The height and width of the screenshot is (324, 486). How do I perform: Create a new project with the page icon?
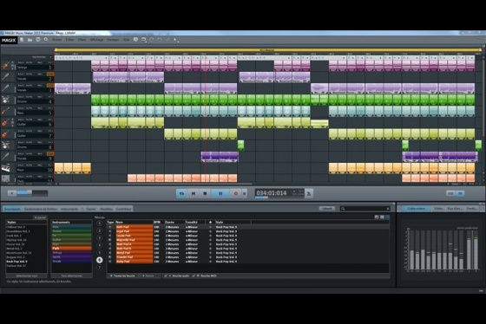point(22,40)
